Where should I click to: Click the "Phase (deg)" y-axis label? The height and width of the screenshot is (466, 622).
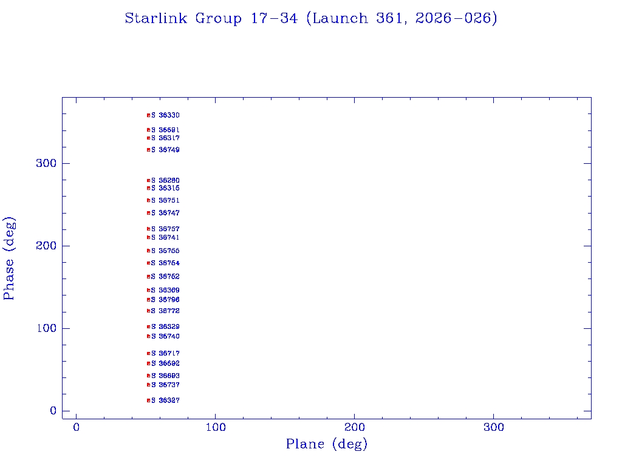coord(9,258)
